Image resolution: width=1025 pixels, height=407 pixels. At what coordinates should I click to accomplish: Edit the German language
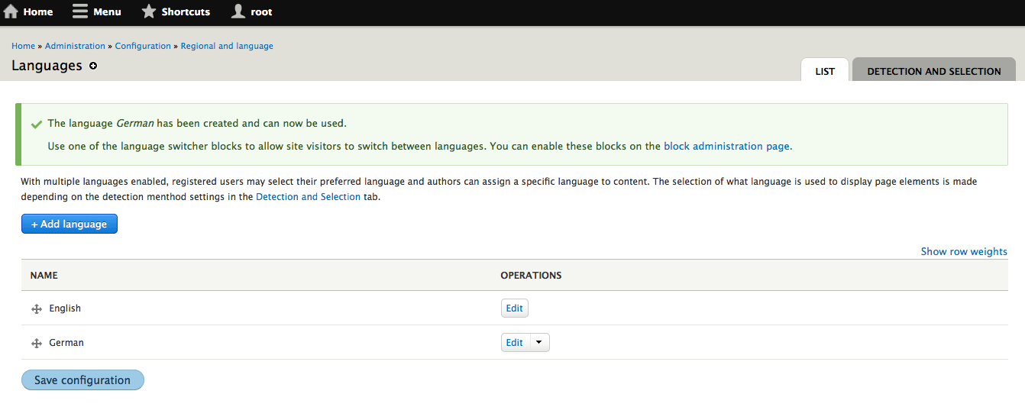click(514, 343)
